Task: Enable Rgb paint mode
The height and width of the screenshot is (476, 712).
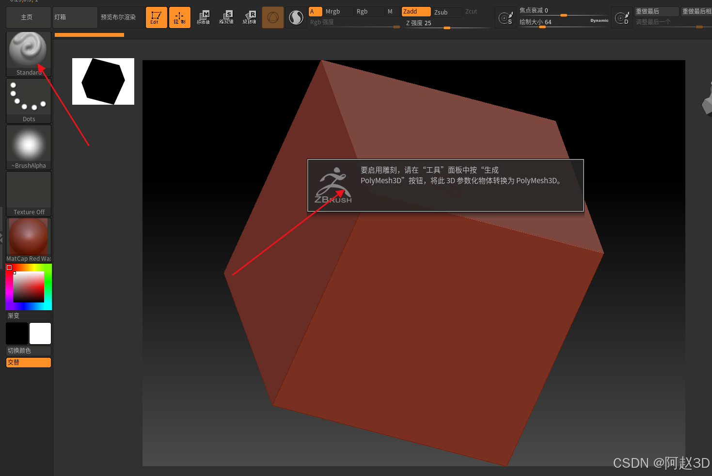Action: coord(369,12)
